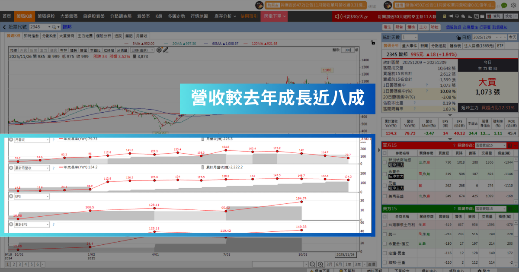Click the 1年 time range button

(349, 263)
